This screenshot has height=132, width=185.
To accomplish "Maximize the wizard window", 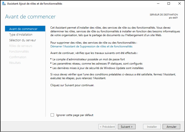I will pos(169,4).
